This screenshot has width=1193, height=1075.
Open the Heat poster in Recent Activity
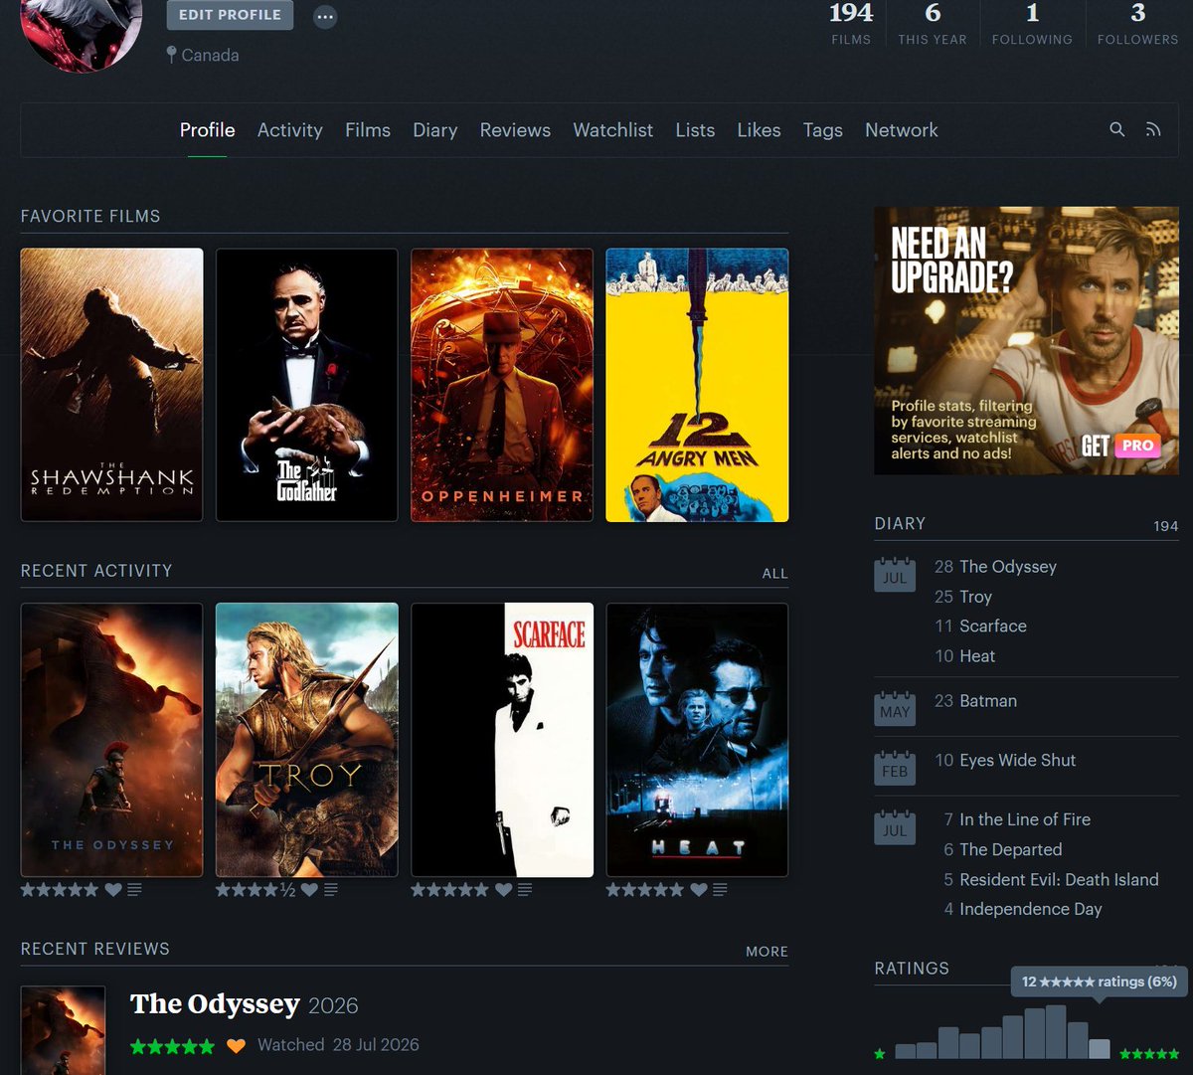point(697,740)
